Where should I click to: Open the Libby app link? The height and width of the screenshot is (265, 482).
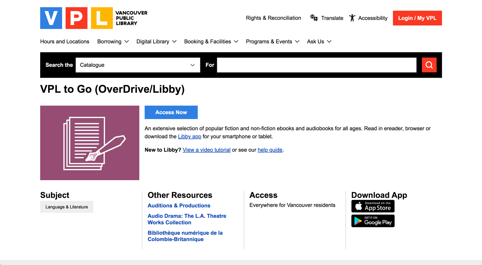[x=190, y=137]
